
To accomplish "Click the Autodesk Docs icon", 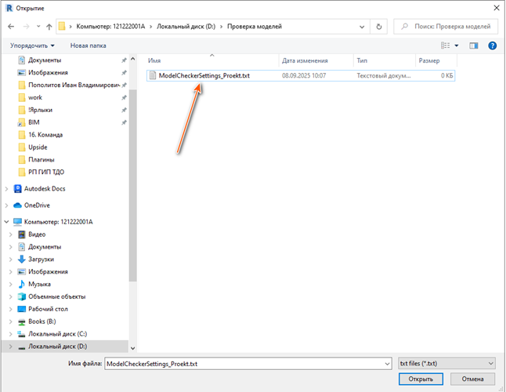I will pyautogui.click(x=18, y=189).
